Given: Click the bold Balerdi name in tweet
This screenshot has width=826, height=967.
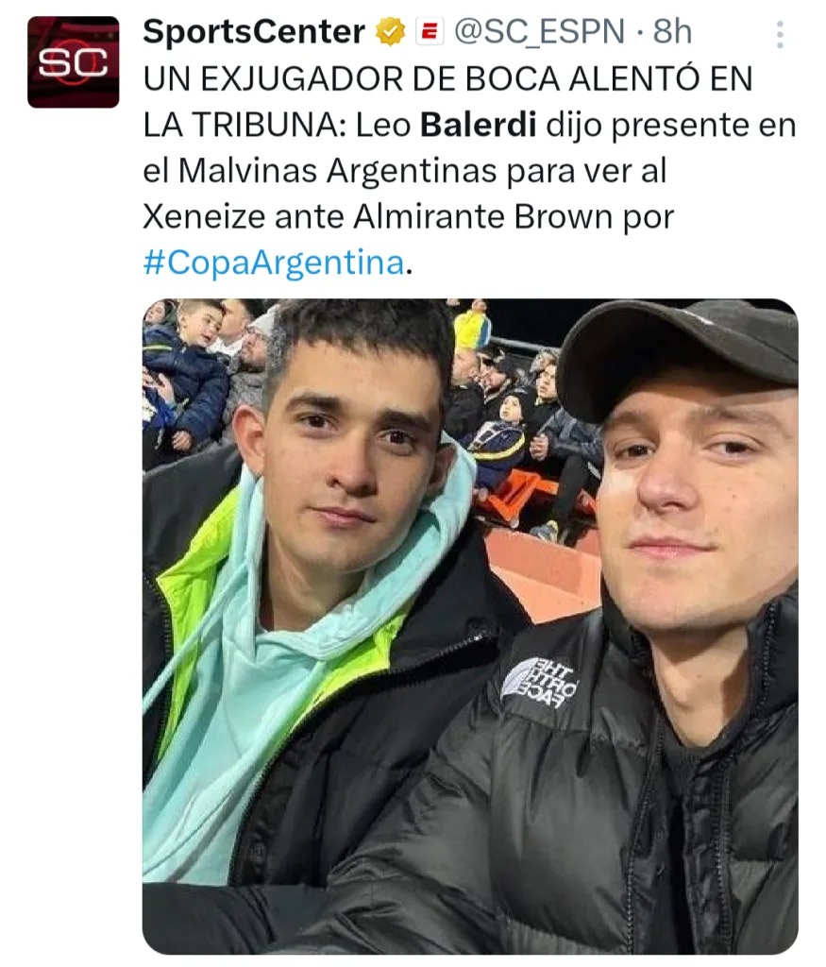Looking at the screenshot, I should coord(479,125).
